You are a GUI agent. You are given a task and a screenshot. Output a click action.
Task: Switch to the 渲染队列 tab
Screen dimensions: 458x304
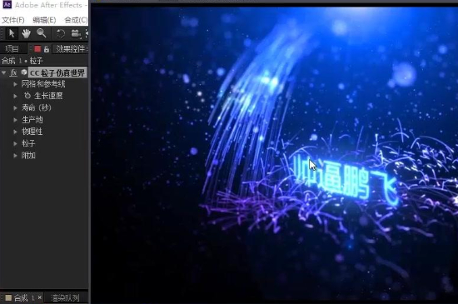(x=65, y=298)
